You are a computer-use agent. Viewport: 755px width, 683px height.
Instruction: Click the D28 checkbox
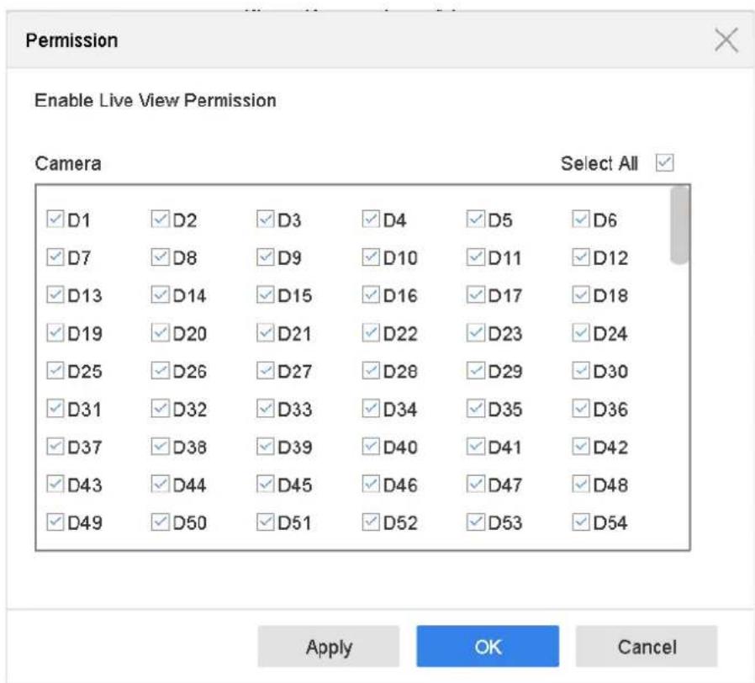371,371
